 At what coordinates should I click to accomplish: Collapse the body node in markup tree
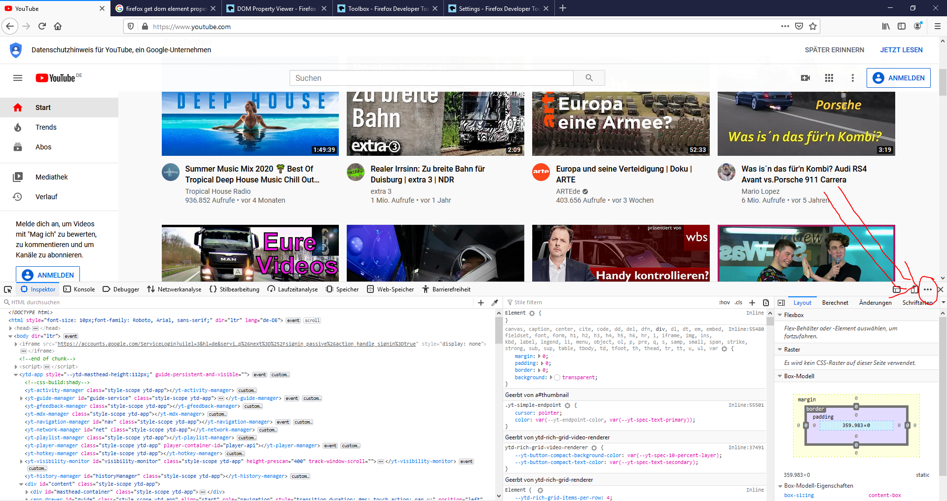[x=10, y=336]
